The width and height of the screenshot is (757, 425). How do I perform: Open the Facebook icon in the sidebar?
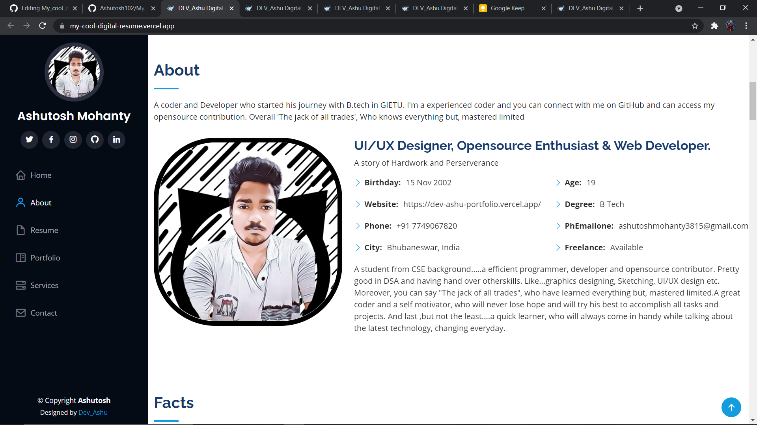click(51, 140)
